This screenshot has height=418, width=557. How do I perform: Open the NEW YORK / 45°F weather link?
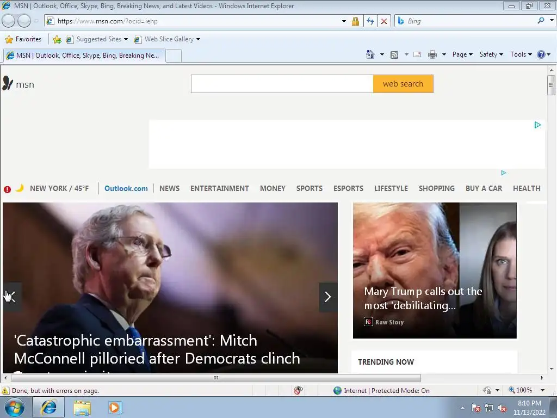click(x=59, y=188)
